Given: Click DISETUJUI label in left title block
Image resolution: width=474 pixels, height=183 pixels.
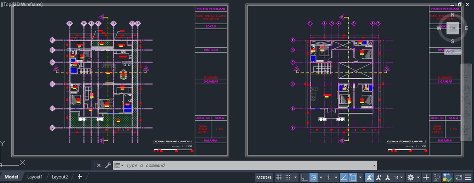Looking at the screenshot, I should tap(211, 50).
